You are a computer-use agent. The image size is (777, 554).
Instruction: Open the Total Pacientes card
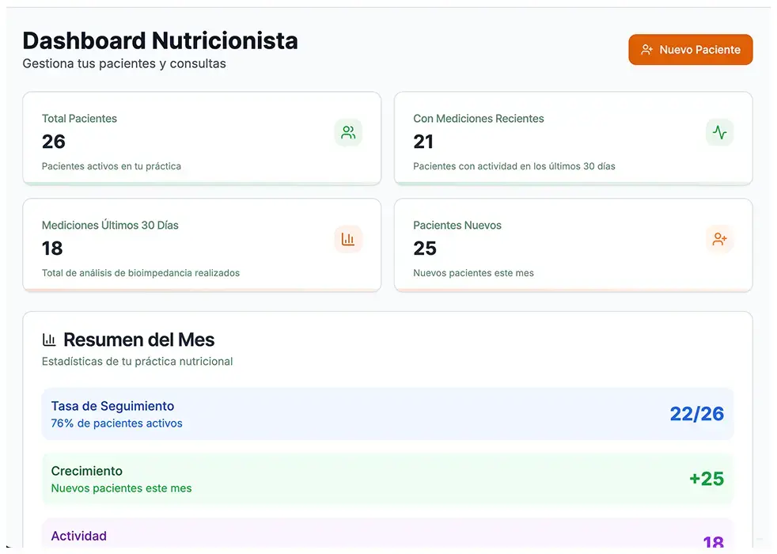(x=202, y=138)
